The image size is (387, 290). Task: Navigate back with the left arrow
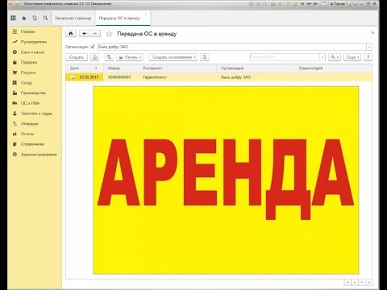click(x=85, y=34)
